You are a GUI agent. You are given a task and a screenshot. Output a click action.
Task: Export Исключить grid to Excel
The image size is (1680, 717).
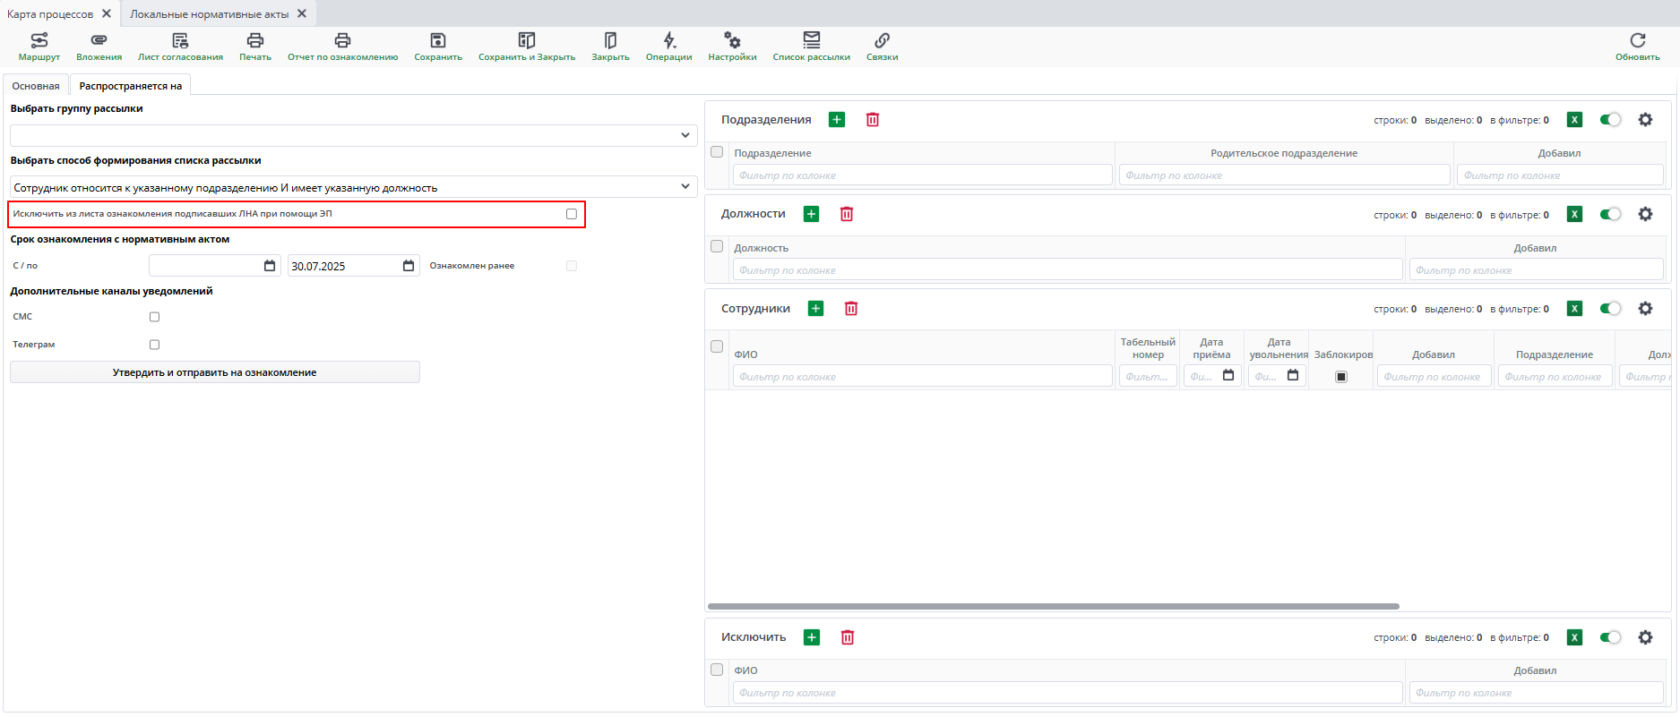point(1574,637)
